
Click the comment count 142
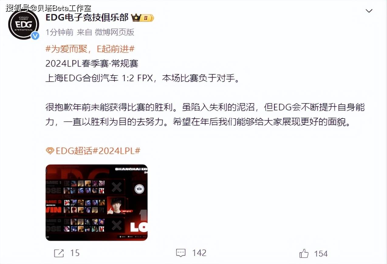tap(199, 253)
